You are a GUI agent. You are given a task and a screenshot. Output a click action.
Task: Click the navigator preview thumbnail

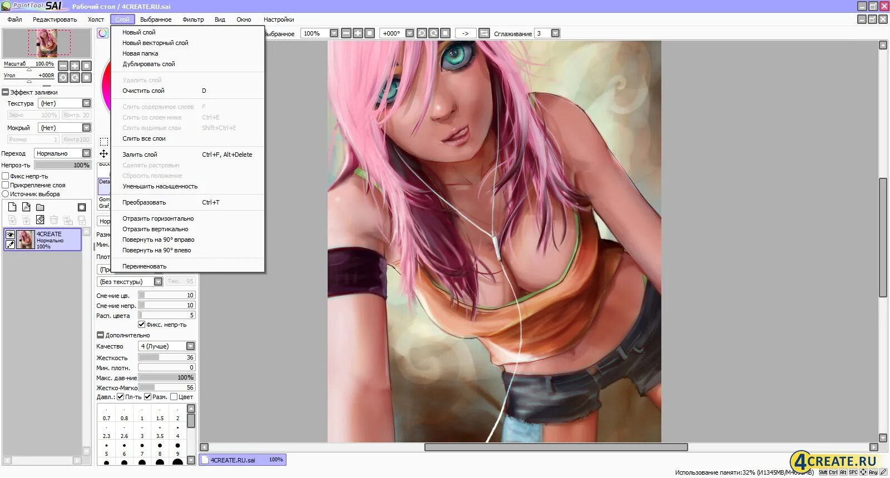(x=47, y=43)
